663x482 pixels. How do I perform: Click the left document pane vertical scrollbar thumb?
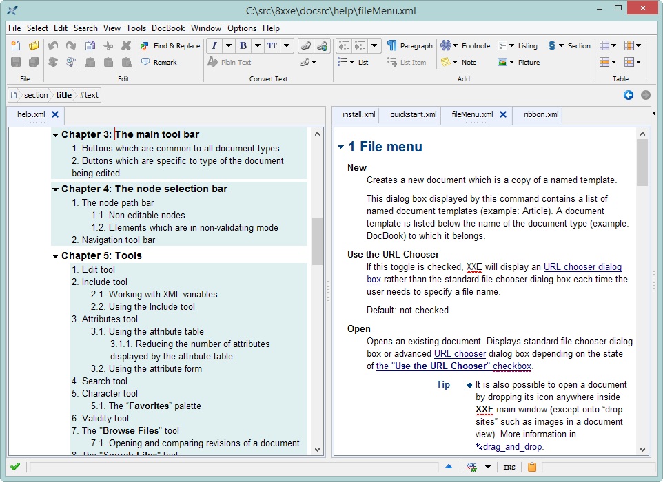317,241
